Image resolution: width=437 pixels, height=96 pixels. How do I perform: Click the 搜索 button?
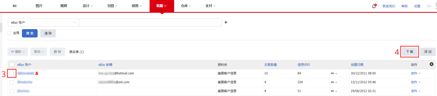30,33
